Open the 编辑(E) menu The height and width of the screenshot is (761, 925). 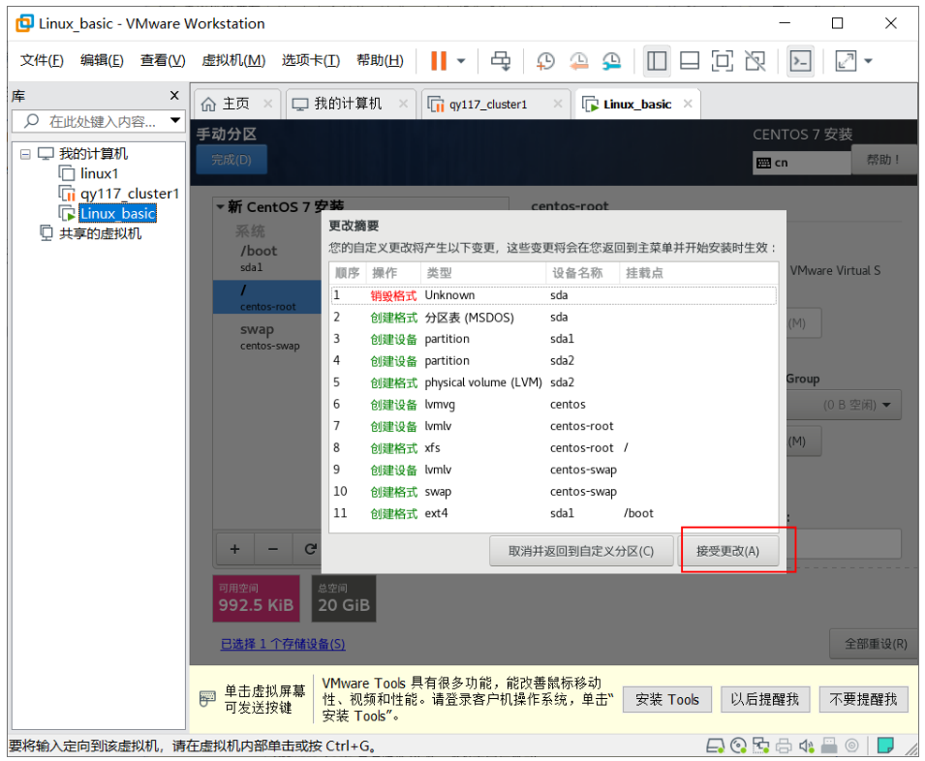coord(102,60)
